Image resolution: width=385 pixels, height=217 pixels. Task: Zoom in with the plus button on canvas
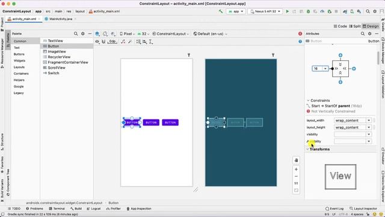[x=296, y=169]
